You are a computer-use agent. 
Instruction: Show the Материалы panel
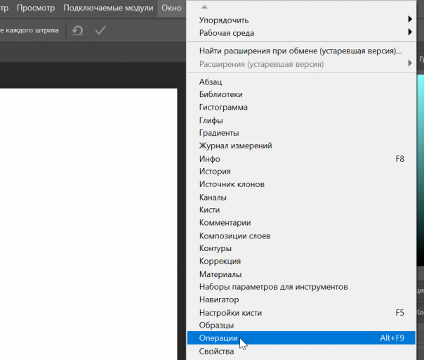[301, 274]
